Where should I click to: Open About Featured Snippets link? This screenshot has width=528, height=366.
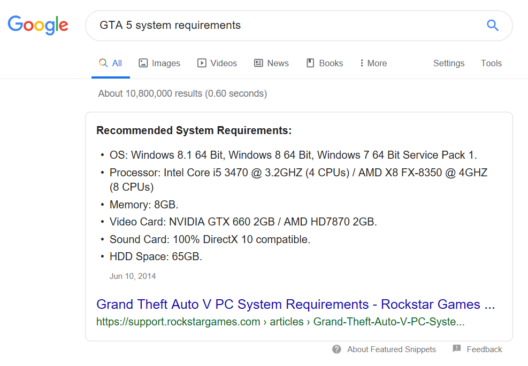[392, 349]
